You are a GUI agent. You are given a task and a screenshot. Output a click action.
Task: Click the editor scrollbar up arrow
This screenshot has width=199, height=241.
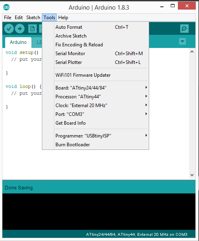192,52
